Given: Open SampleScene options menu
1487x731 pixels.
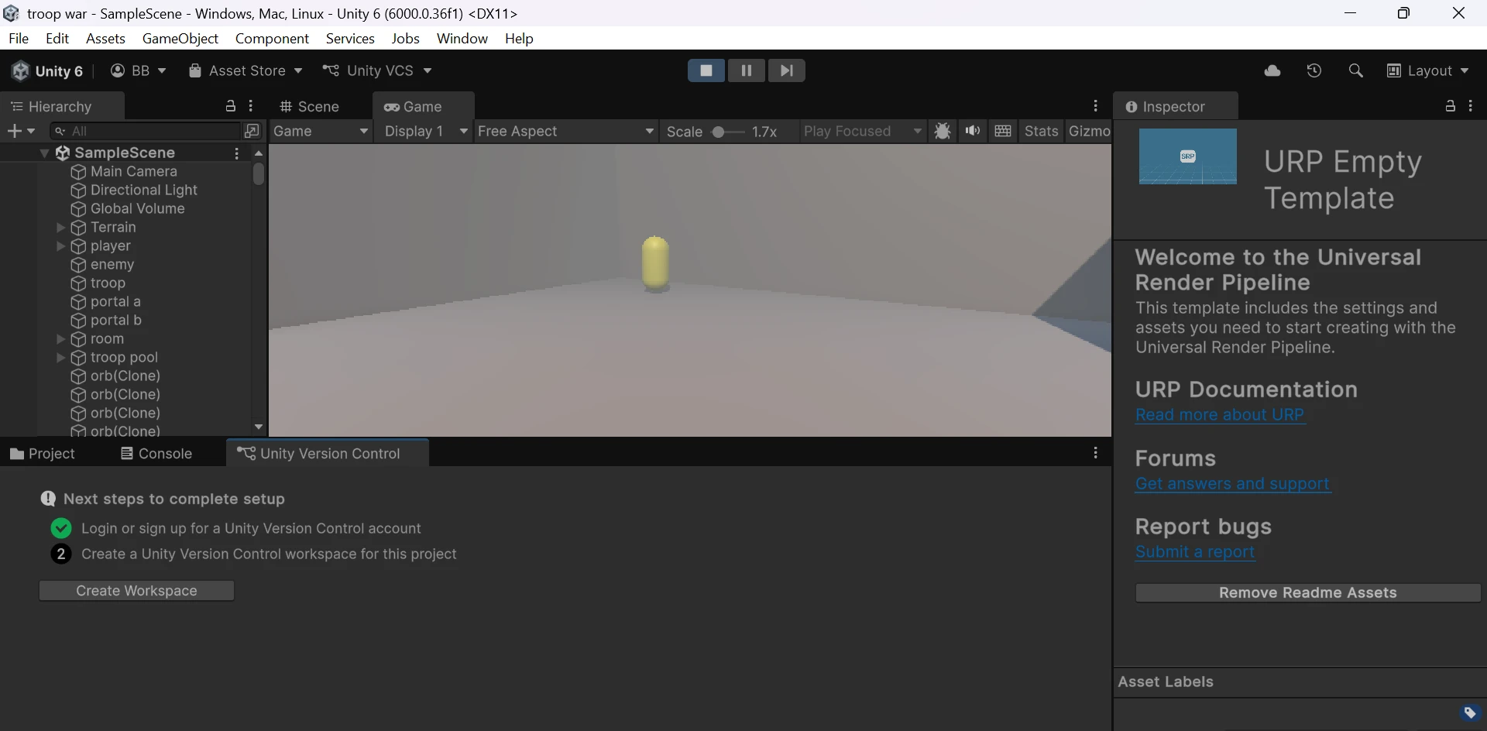Looking at the screenshot, I should tap(237, 153).
